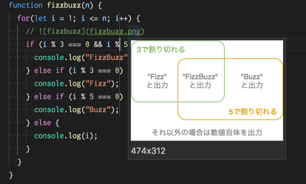Click the 474x312 image size label
The height and width of the screenshot is (184, 306).
click(x=148, y=151)
